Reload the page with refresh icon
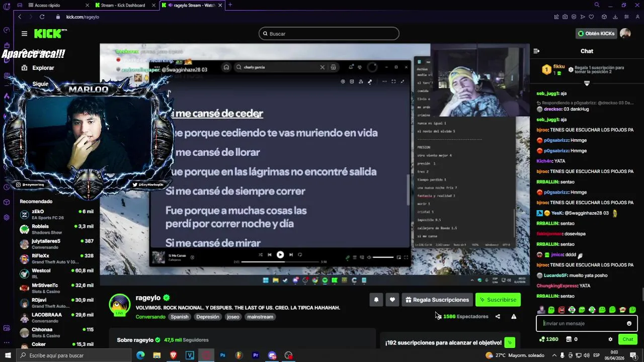The height and width of the screenshot is (362, 644). tap(42, 17)
